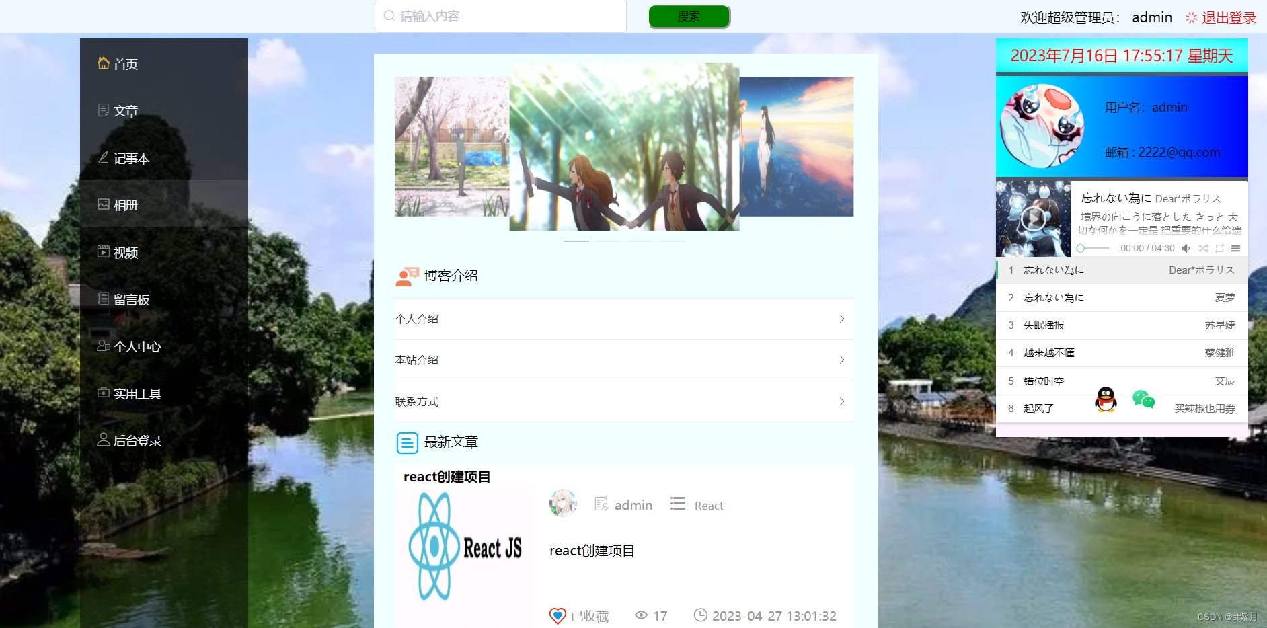Image resolution: width=1267 pixels, height=628 pixels.
Task: Open the 留言板 message board icon
Action: tap(104, 299)
